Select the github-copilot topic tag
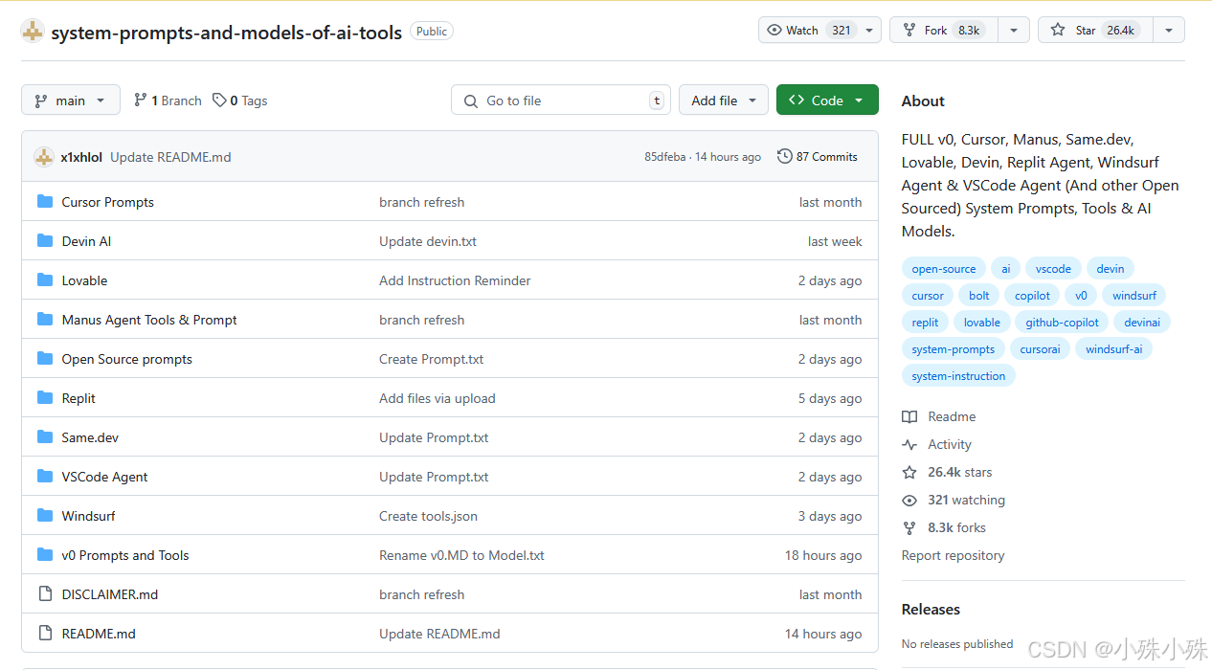The height and width of the screenshot is (670, 1212). coord(1062,323)
